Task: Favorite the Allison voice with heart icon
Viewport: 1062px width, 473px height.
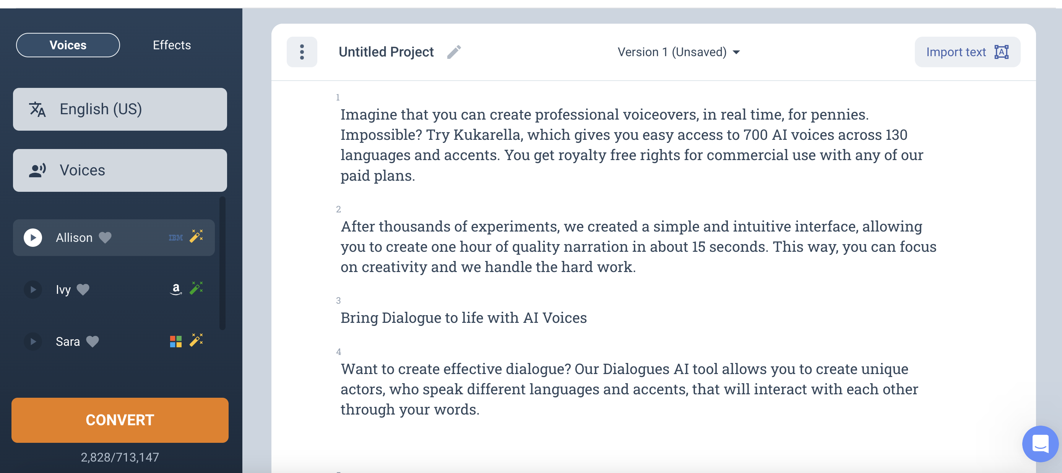Action: pyautogui.click(x=105, y=238)
